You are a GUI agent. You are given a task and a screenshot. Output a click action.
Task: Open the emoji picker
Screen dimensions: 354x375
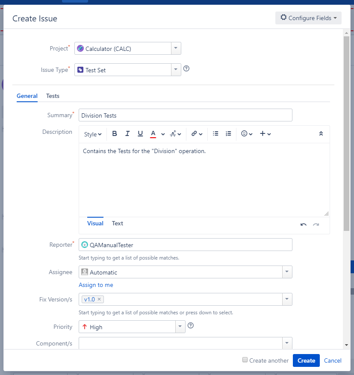tap(247, 133)
